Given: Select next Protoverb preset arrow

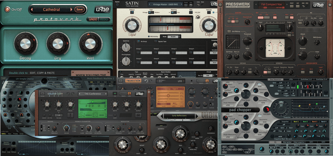Looking at the screenshot, I should [x=71, y=9].
